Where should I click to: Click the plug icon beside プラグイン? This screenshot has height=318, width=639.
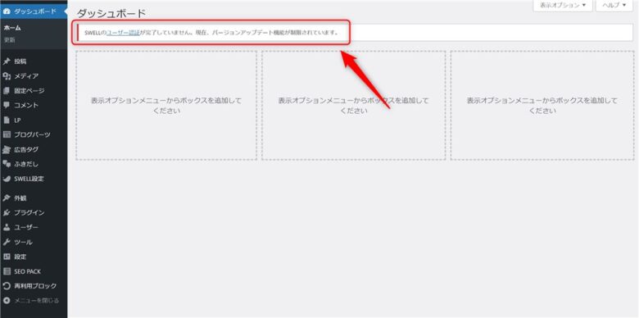click(6, 213)
